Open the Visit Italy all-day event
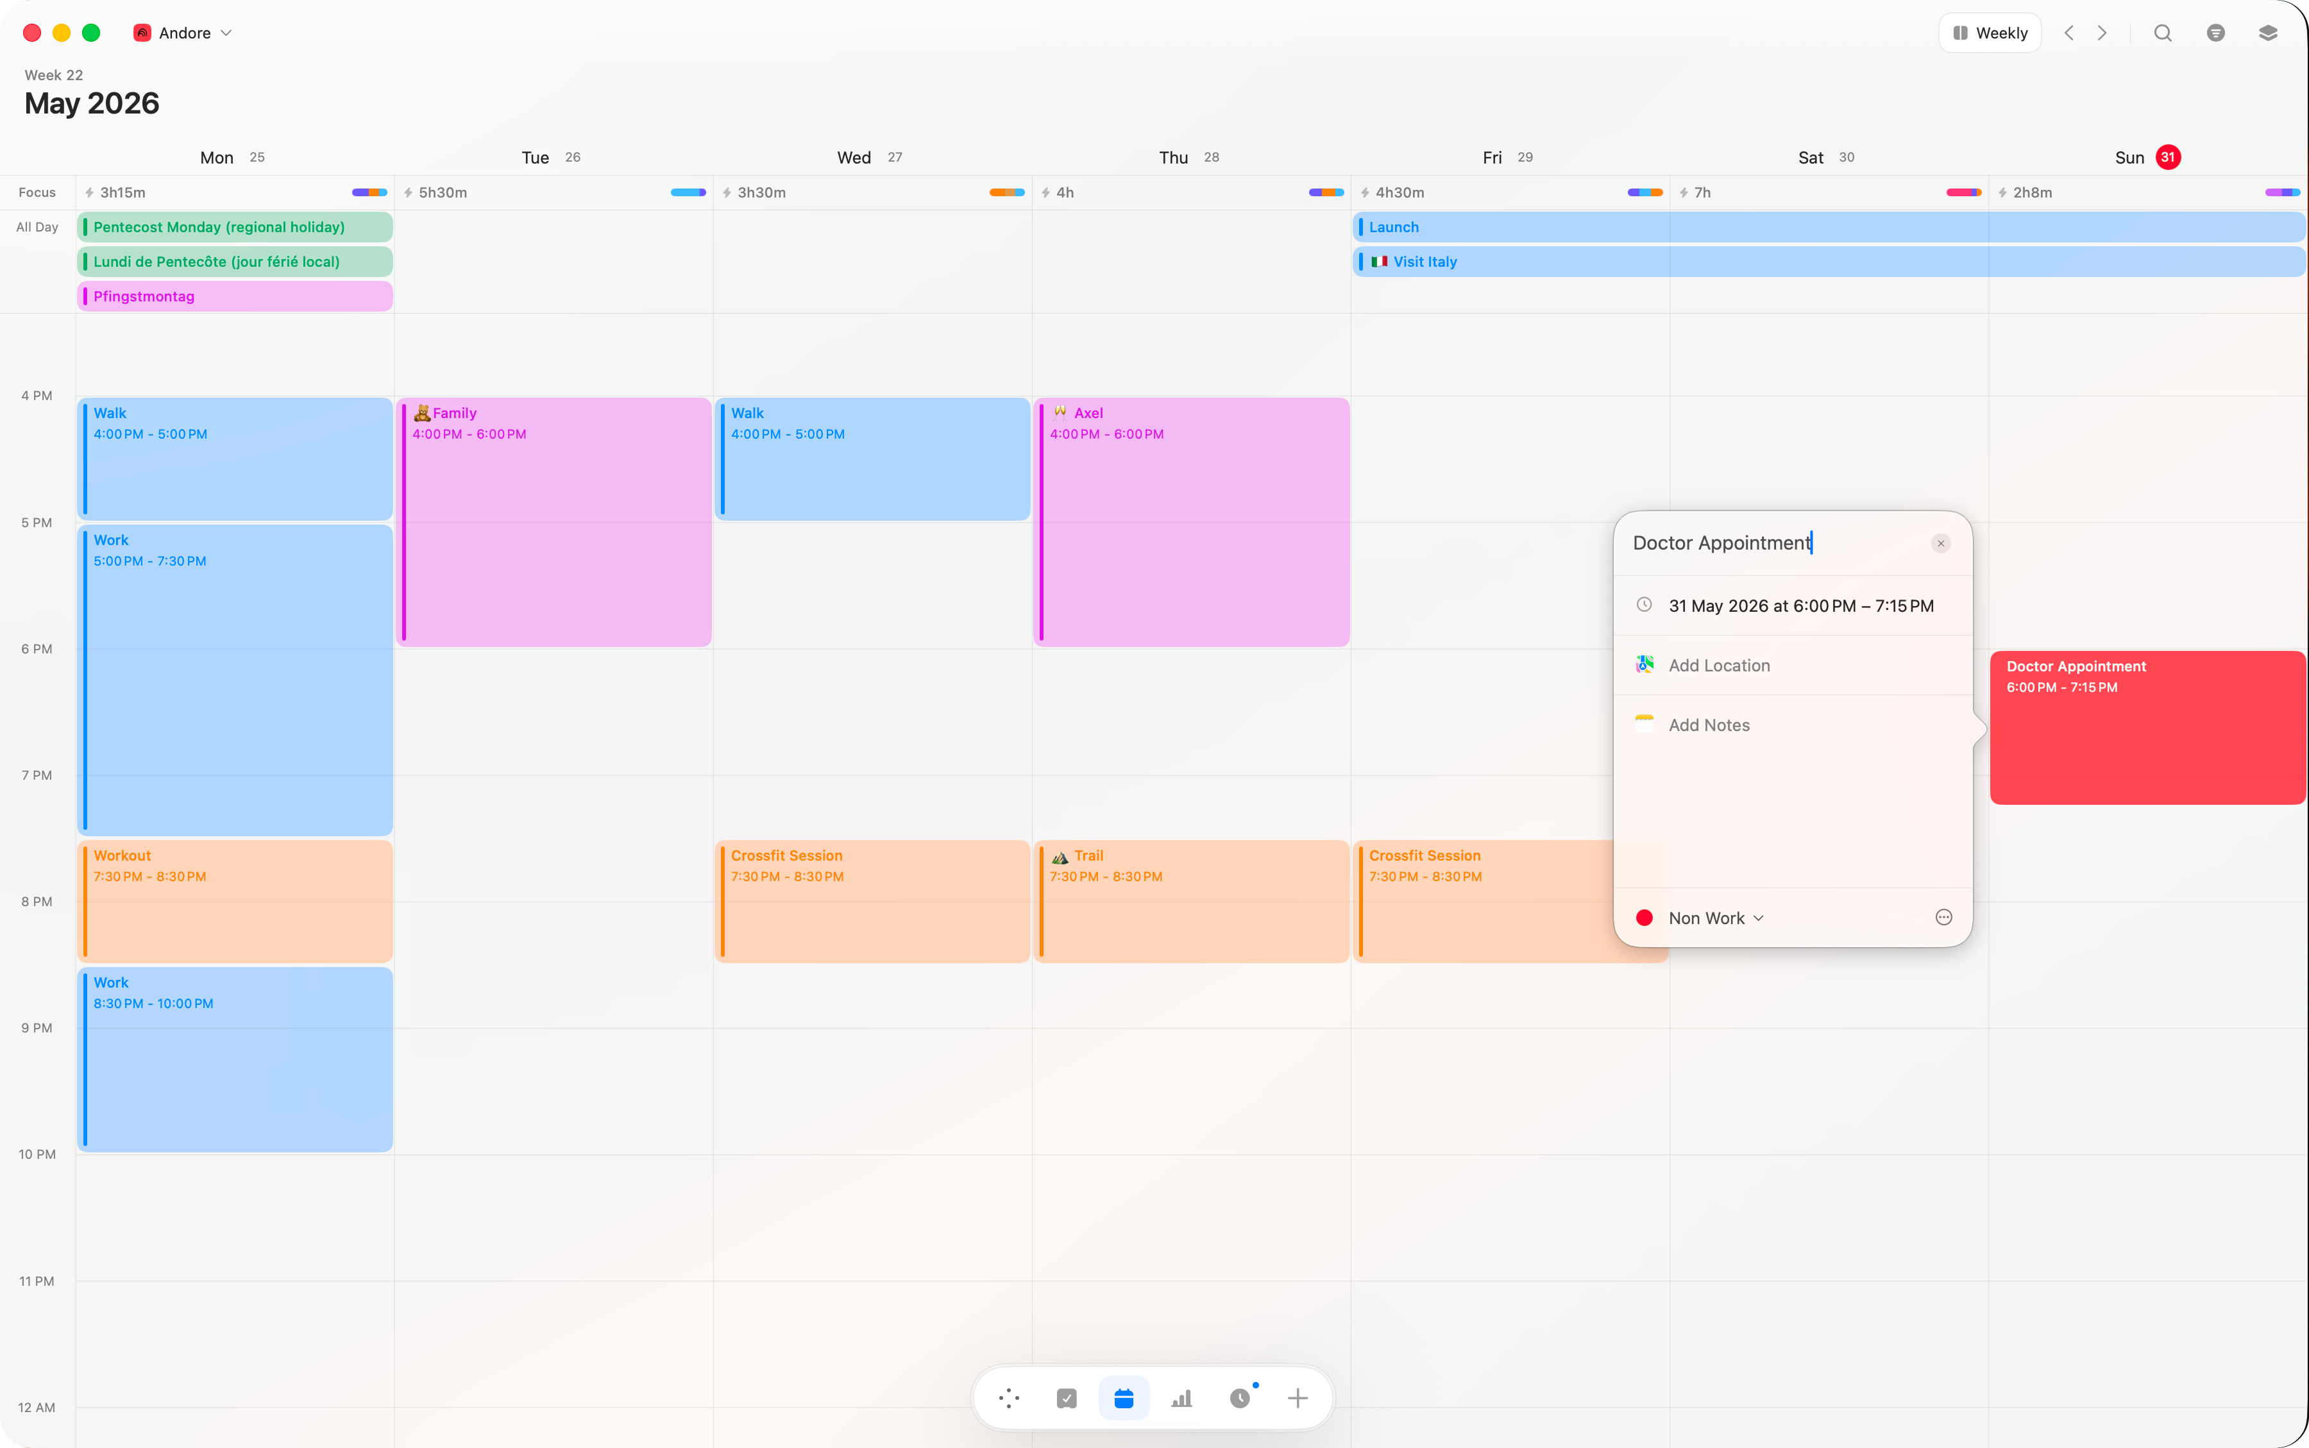The image size is (2309, 1448). (1828, 262)
